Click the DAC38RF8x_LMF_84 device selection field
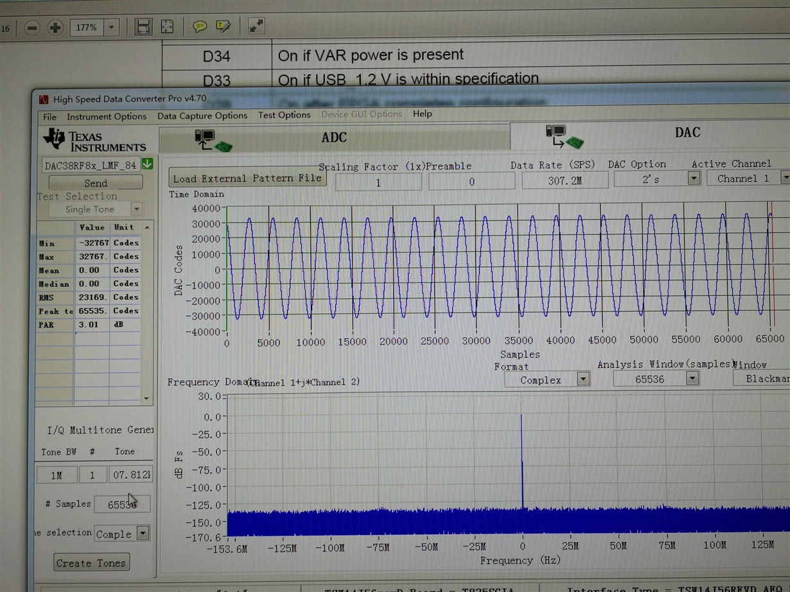The width and height of the screenshot is (790, 592). pos(91,165)
